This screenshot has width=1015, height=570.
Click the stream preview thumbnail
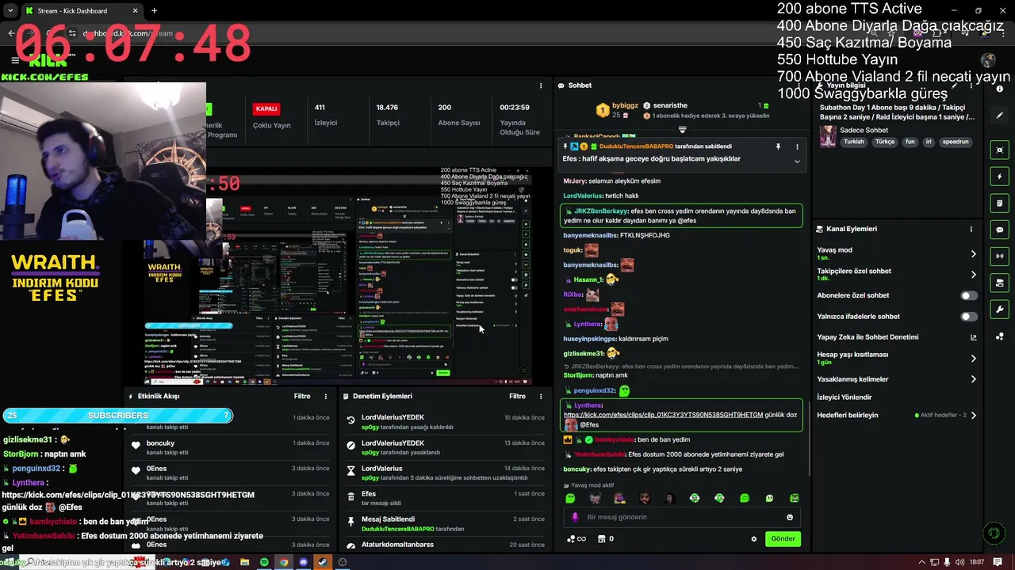point(337,274)
